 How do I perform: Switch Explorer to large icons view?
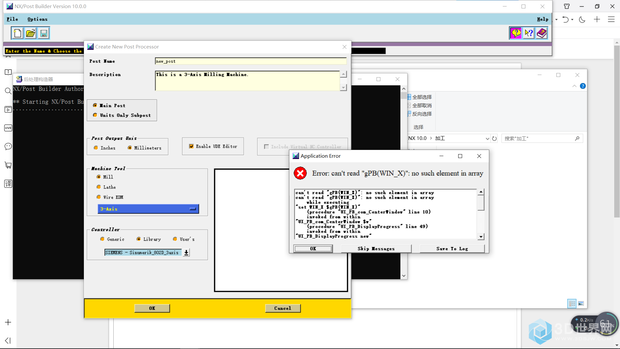tap(581, 303)
